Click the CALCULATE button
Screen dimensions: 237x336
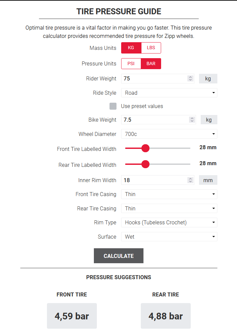(118, 256)
